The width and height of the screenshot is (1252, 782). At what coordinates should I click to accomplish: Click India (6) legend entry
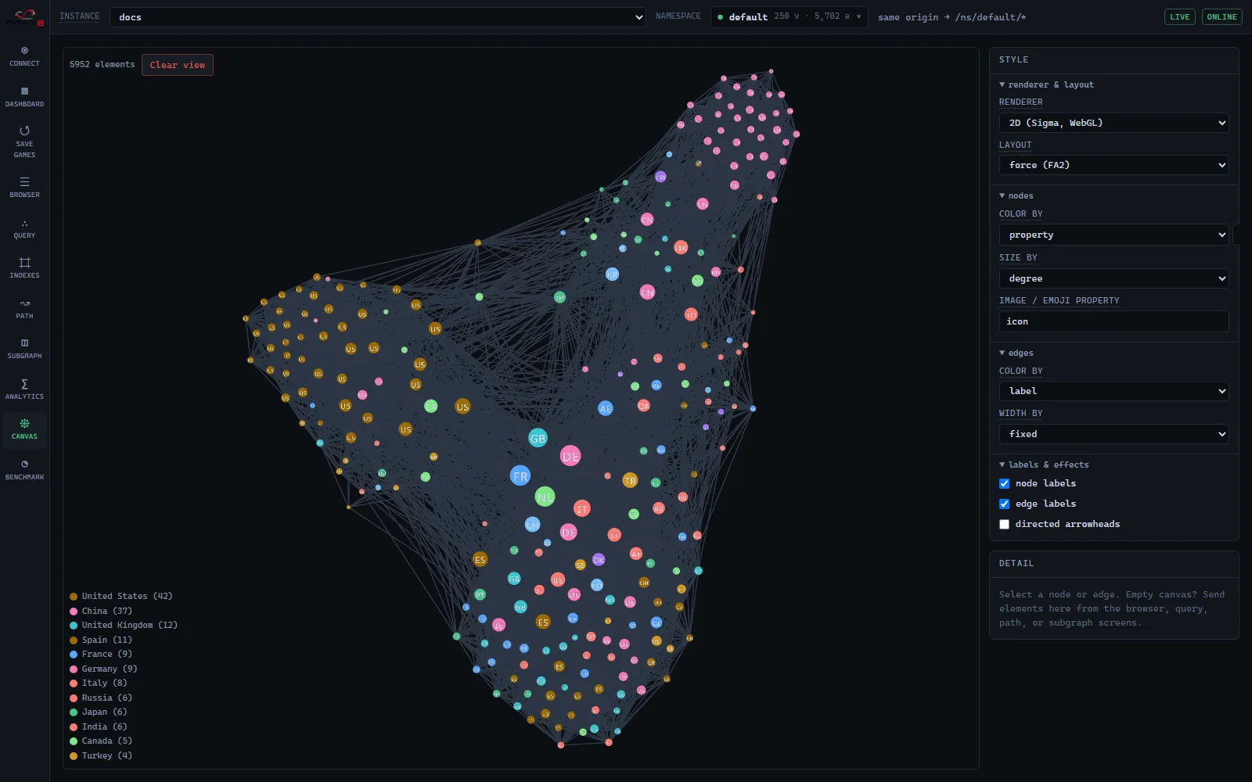pos(99,726)
